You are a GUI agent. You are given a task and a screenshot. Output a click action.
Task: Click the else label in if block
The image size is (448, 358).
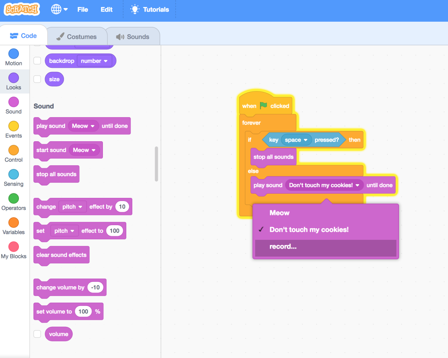point(253,171)
